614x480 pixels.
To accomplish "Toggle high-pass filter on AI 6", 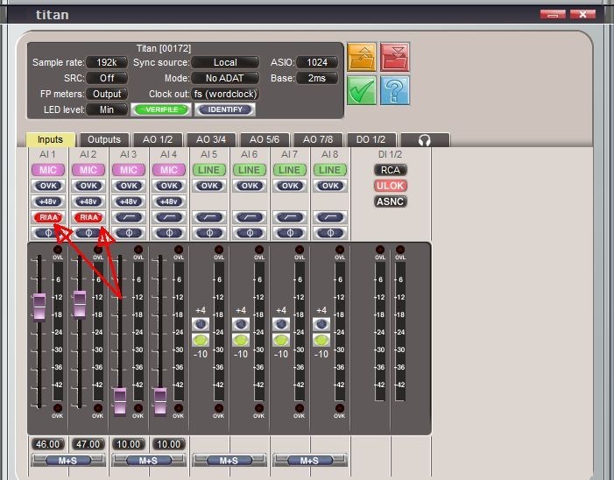I will [250, 217].
